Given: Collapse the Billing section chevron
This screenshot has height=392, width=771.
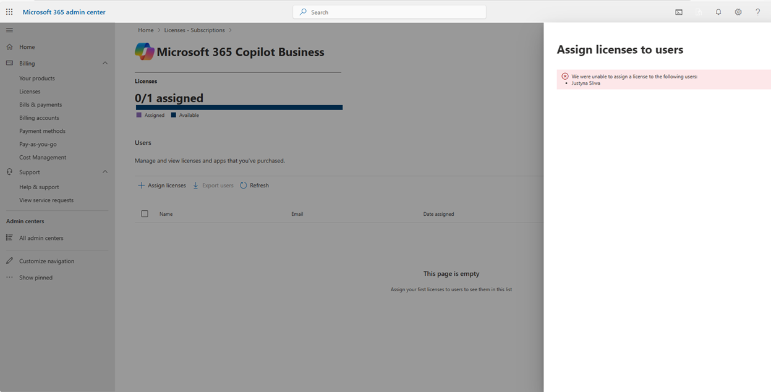Looking at the screenshot, I should (105, 63).
